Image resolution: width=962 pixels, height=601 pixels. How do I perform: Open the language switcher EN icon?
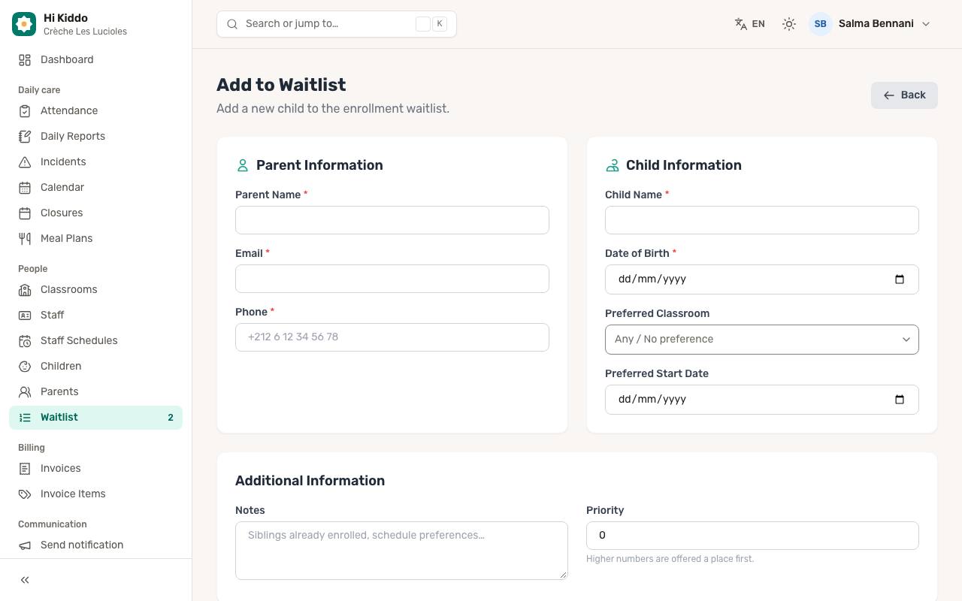click(741, 24)
